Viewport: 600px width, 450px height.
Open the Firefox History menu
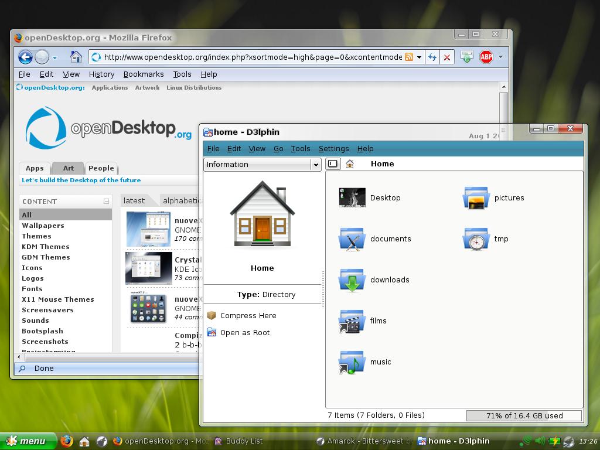(x=101, y=74)
